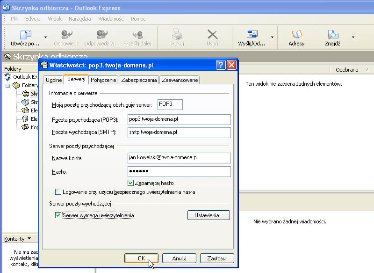
Task: Collapse the Foldery lokalne tree node
Action: click(7, 86)
